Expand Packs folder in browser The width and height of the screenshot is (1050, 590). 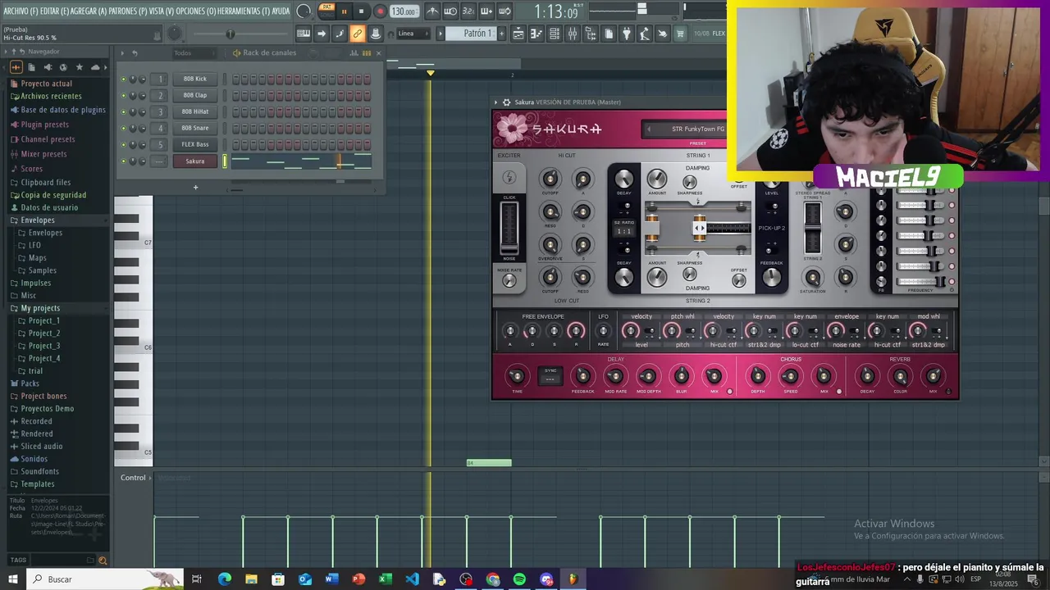pyautogui.click(x=30, y=383)
